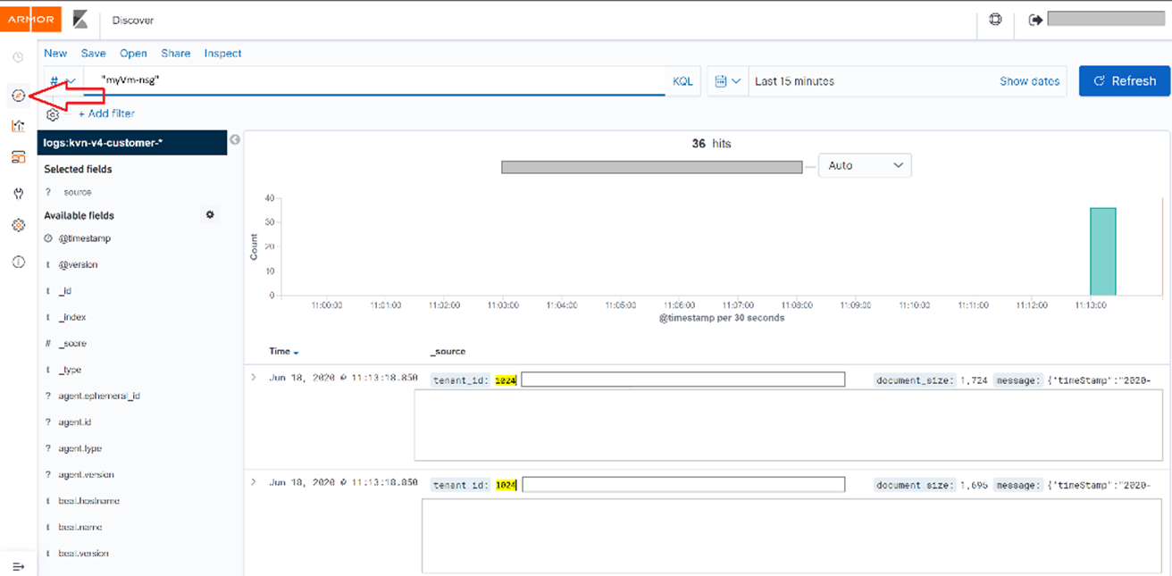
Task: Open Discover via the compass sidebar icon
Action: tap(18, 95)
